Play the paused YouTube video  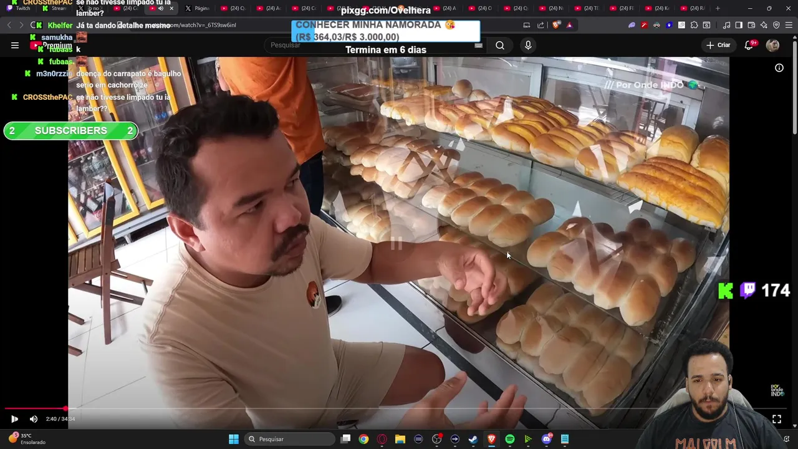[x=14, y=419]
